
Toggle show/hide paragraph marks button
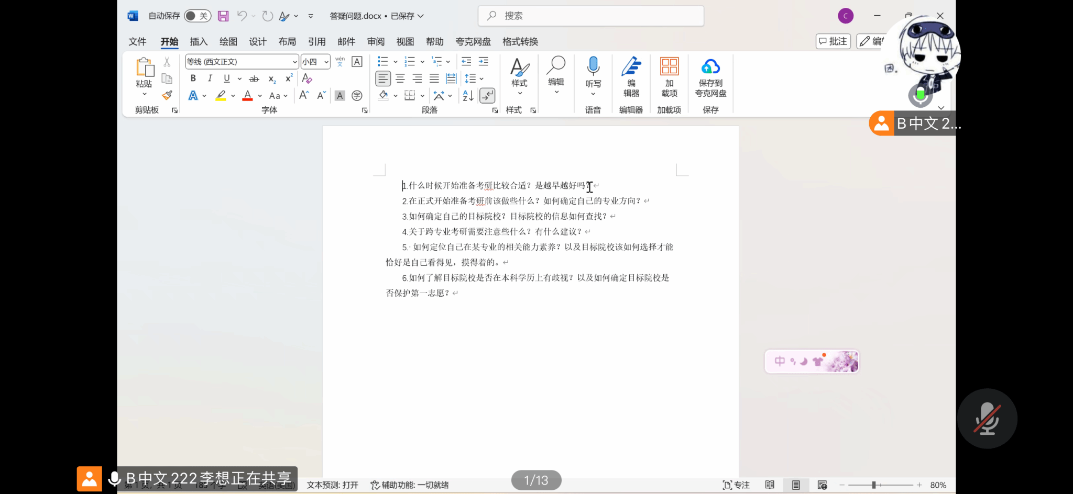pyautogui.click(x=487, y=96)
